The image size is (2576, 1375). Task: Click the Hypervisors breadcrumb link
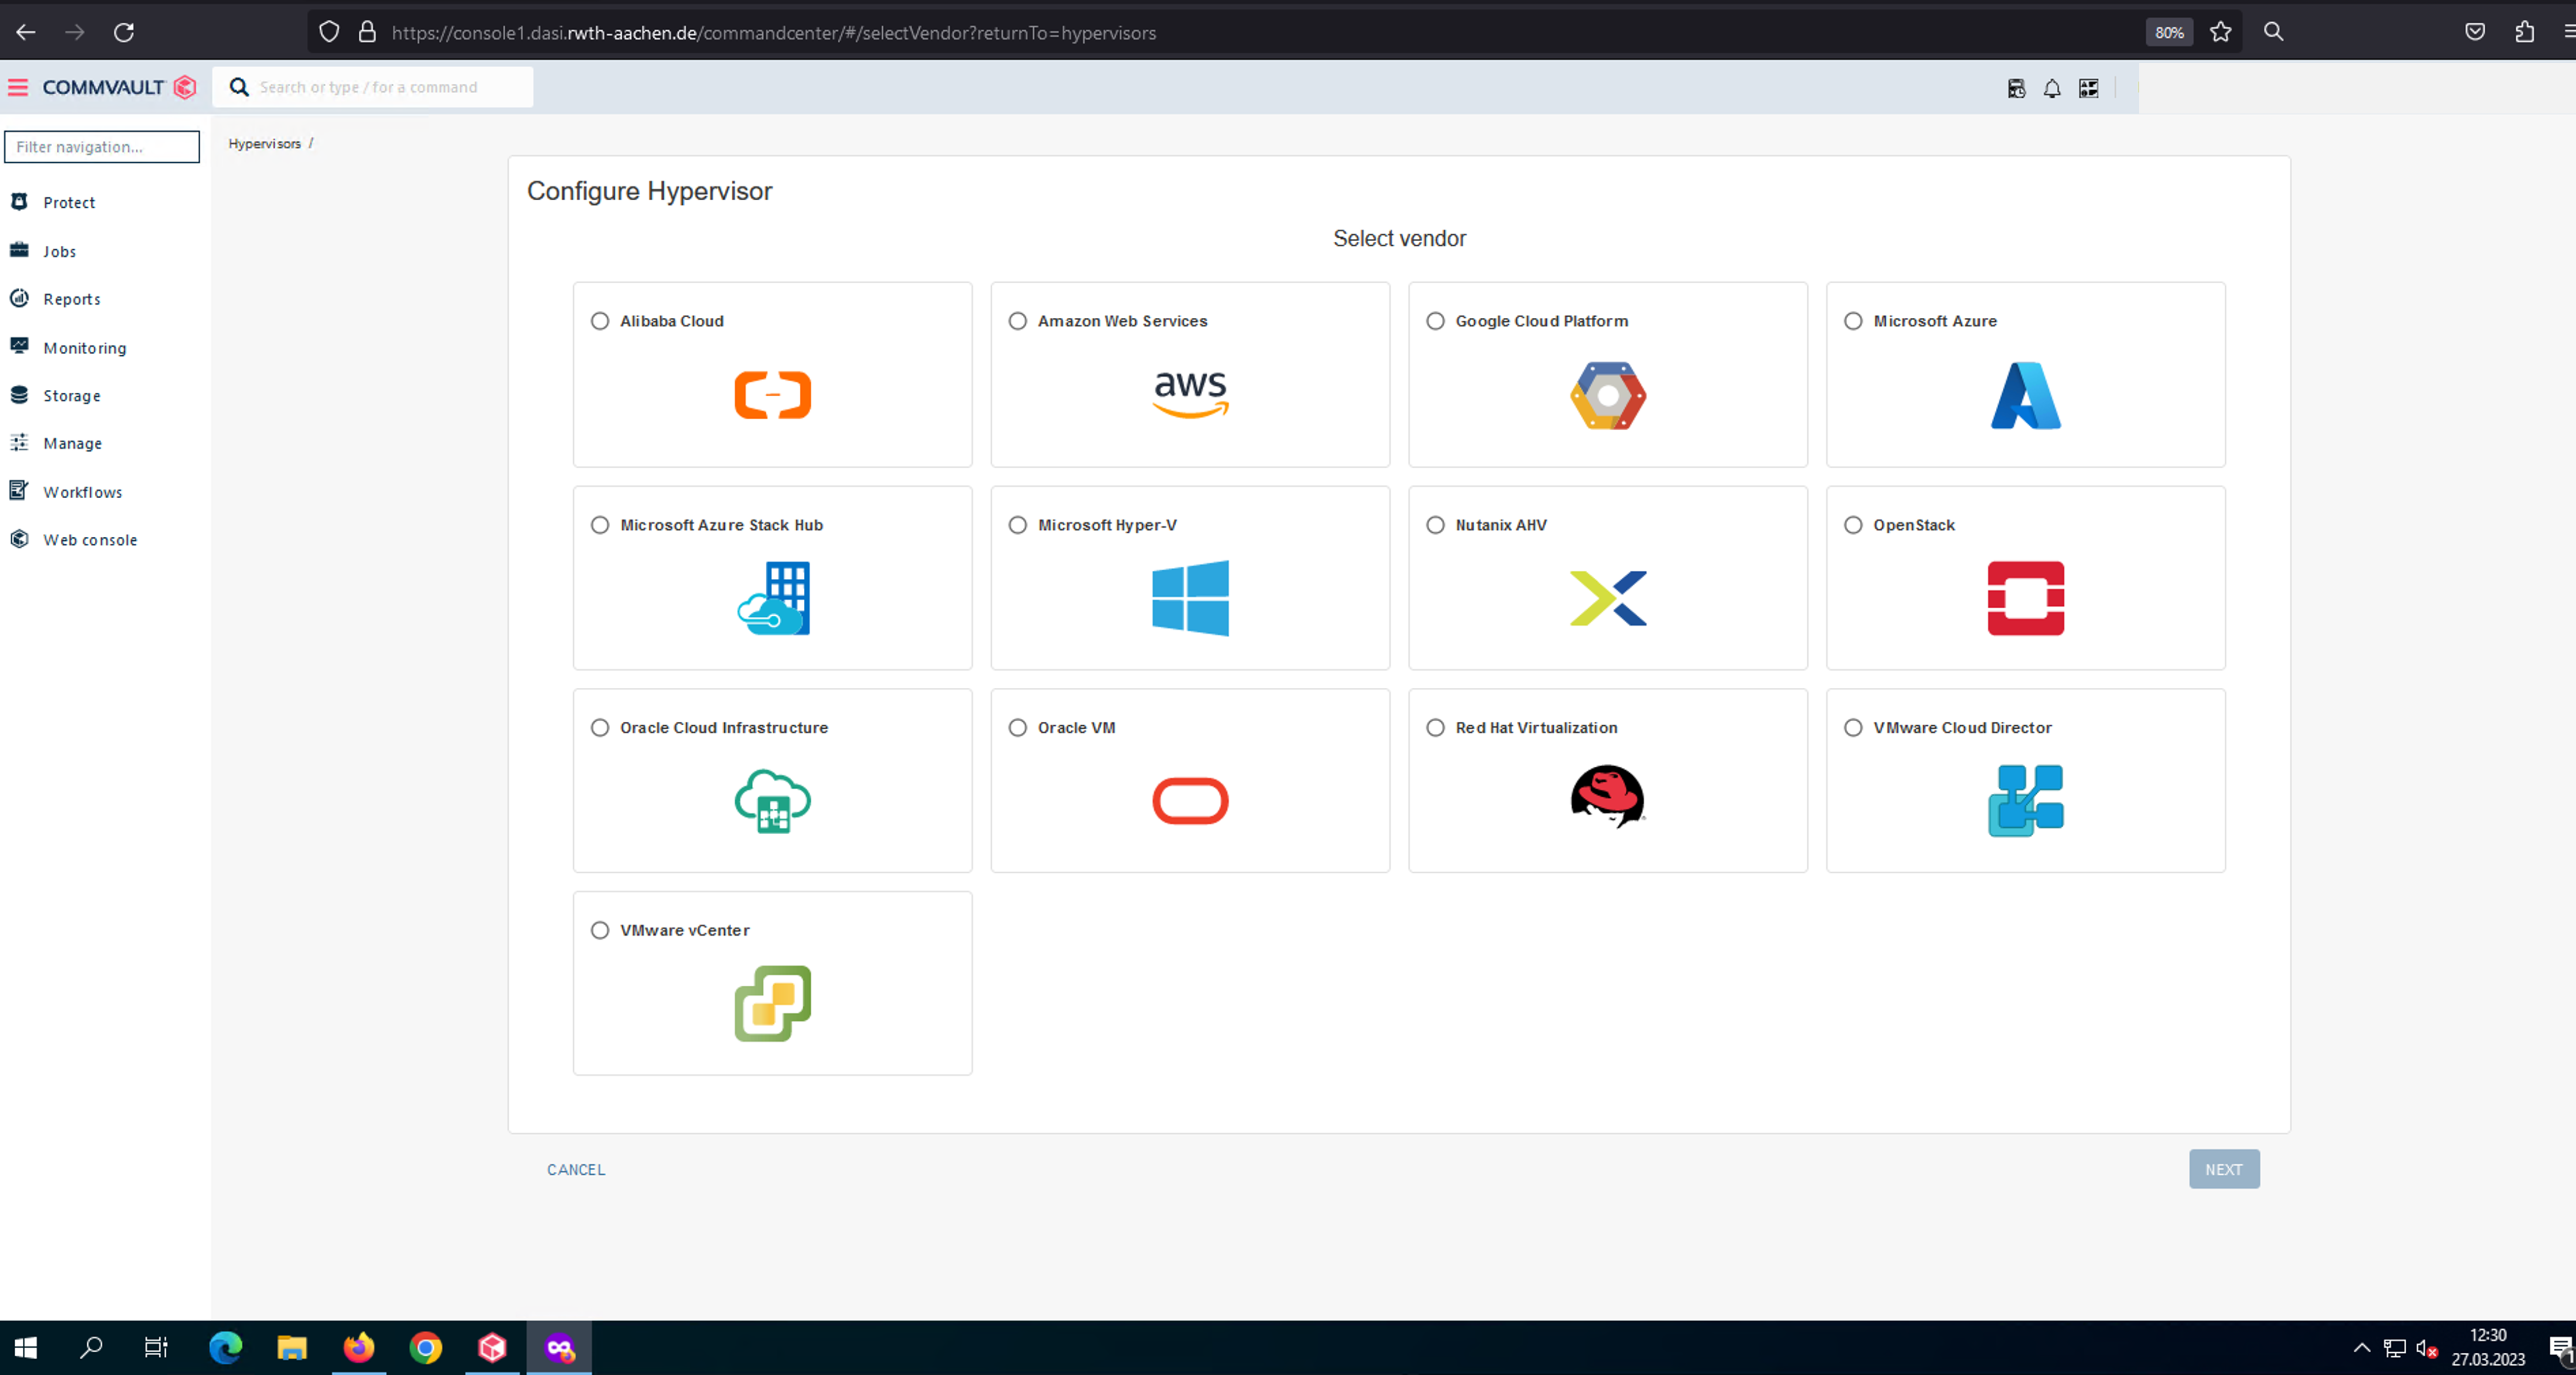[264, 143]
